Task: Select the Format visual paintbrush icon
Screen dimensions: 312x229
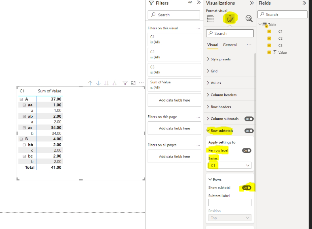Action: click(230, 19)
